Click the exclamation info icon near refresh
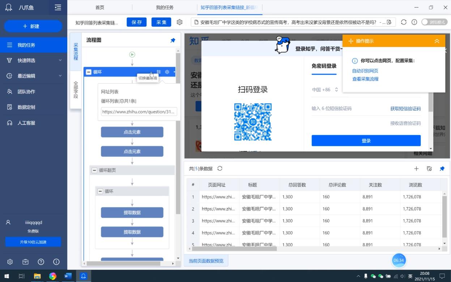This screenshot has height=282, width=451. pyautogui.click(x=414, y=22)
